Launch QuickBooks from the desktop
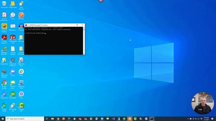Viewport: 216px width, 121px height. click(x=13, y=95)
